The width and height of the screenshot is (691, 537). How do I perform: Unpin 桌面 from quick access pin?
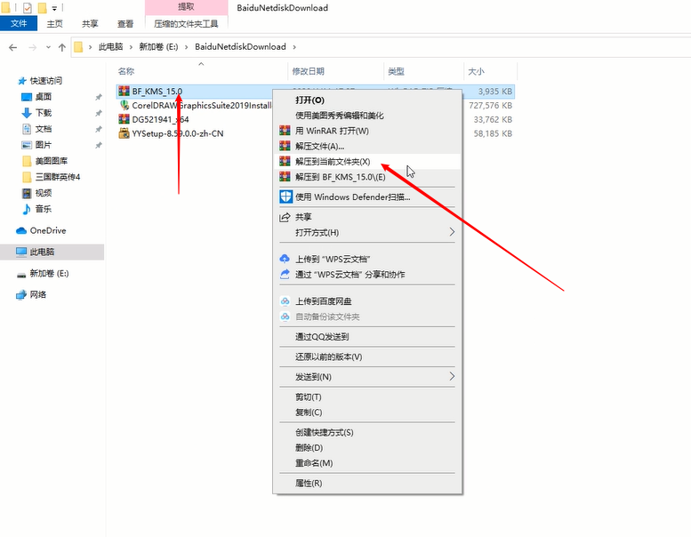[99, 97]
